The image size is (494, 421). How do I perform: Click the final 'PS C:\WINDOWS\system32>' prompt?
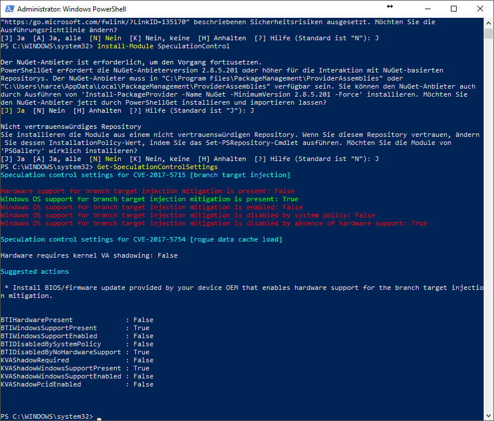pos(47,416)
